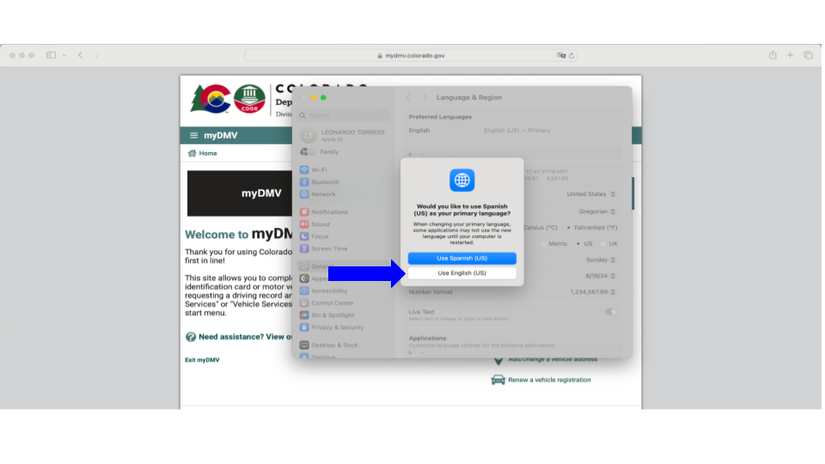Open the Need assistance help link

(x=240, y=337)
